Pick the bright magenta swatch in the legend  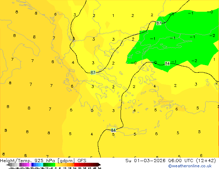[28, 165]
